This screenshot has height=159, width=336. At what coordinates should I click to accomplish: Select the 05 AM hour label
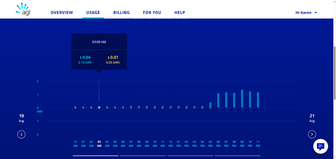115,144
